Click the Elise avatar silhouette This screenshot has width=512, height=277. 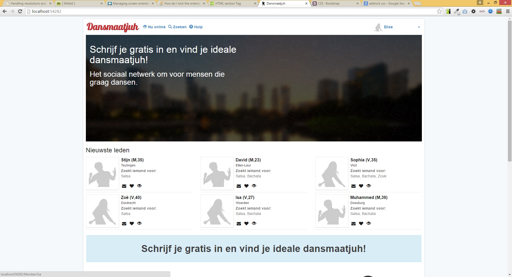[378, 27]
